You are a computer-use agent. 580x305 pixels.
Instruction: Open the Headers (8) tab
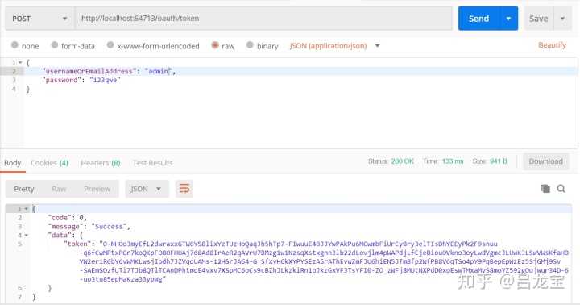click(x=101, y=163)
